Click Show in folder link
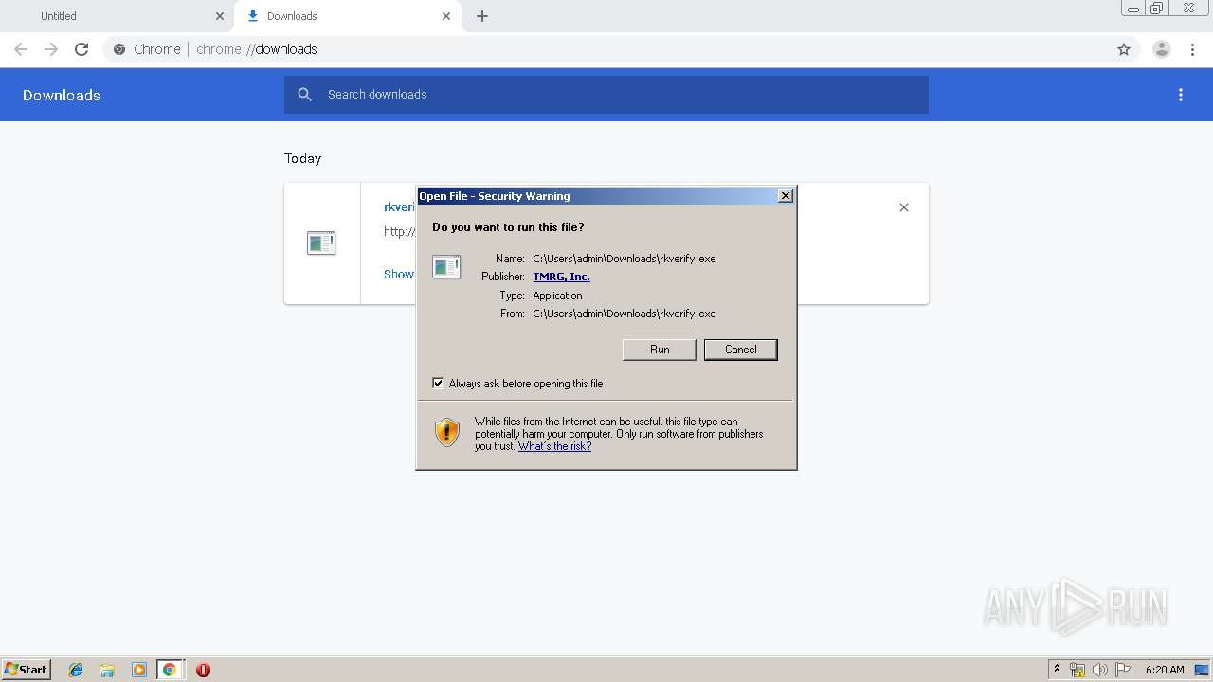The height and width of the screenshot is (682, 1213). pyautogui.click(x=399, y=274)
